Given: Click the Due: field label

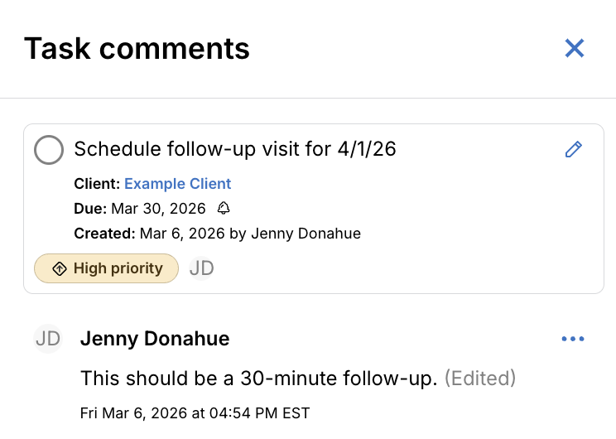Looking at the screenshot, I should click(x=90, y=209).
